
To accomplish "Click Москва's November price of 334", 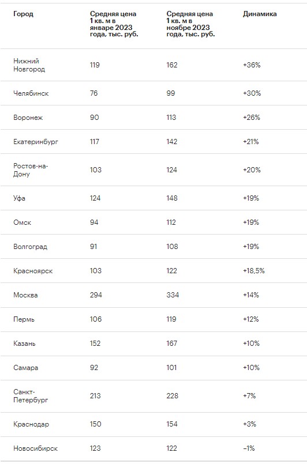I will (x=173, y=295).
